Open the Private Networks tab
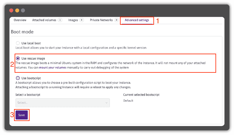 [x=101, y=20]
